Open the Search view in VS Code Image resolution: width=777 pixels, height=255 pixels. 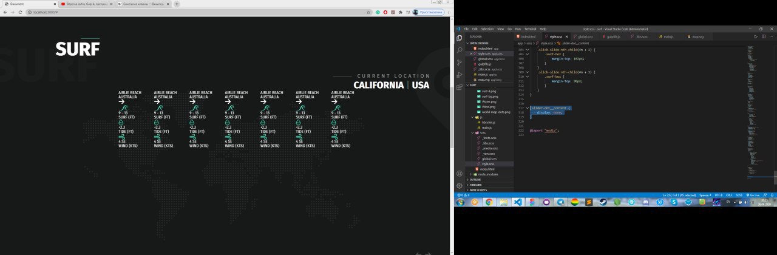click(460, 50)
